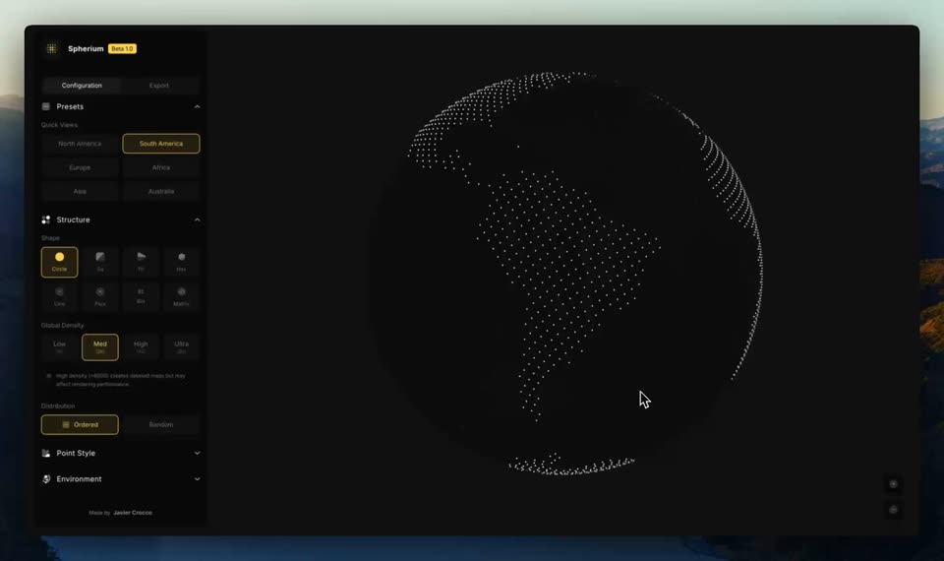The height and width of the screenshot is (561, 944).
Task: Switch to the Export tab
Action: click(159, 86)
